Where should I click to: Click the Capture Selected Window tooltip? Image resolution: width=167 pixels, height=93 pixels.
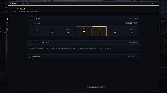click(96, 87)
